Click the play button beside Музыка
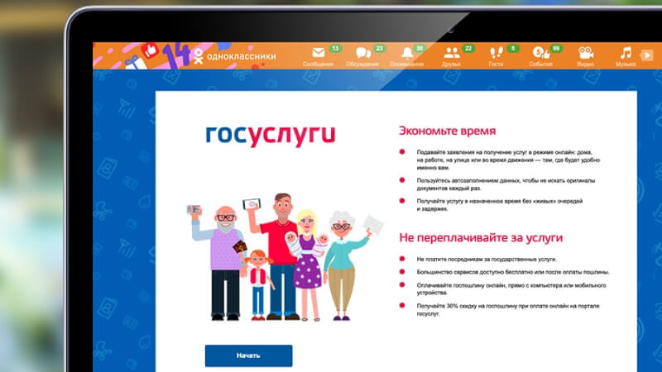This screenshot has width=662, height=372. click(x=647, y=55)
